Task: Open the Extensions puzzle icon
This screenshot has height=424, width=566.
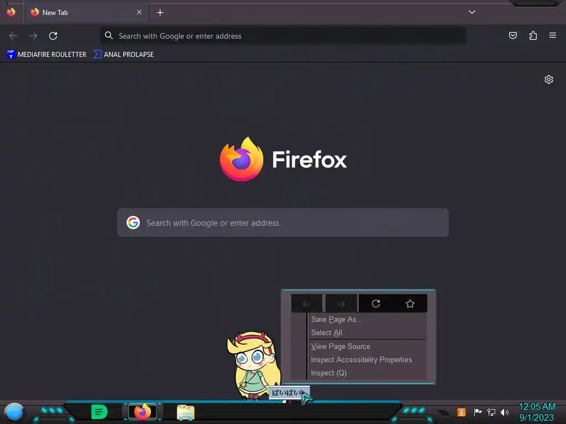Action: click(533, 35)
